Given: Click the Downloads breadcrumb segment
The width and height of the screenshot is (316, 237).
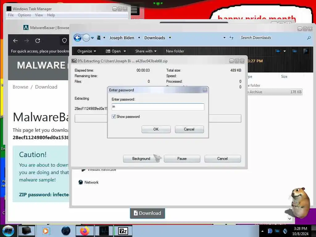Looking at the screenshot, I should point(155,38).
